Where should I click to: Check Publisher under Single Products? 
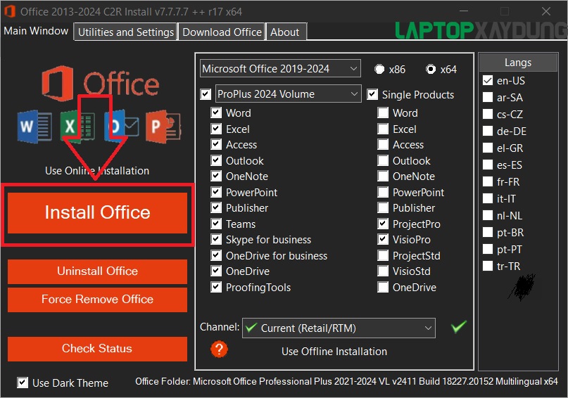(383, 207)
